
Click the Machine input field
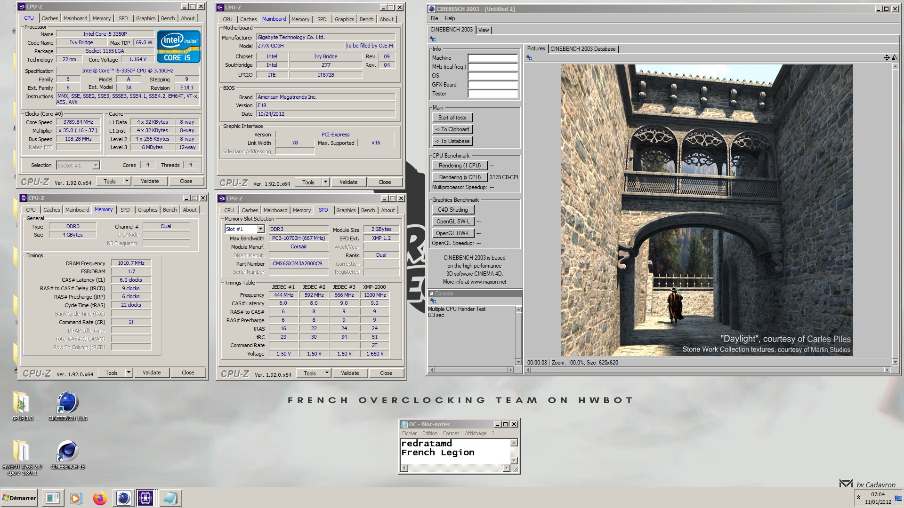(492, 58)
